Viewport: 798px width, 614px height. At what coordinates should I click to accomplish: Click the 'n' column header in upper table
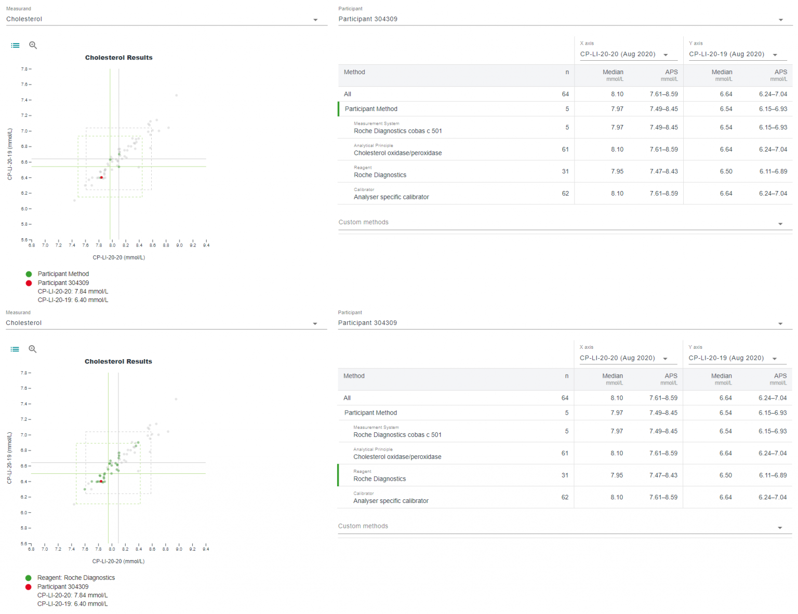(567, 72)
